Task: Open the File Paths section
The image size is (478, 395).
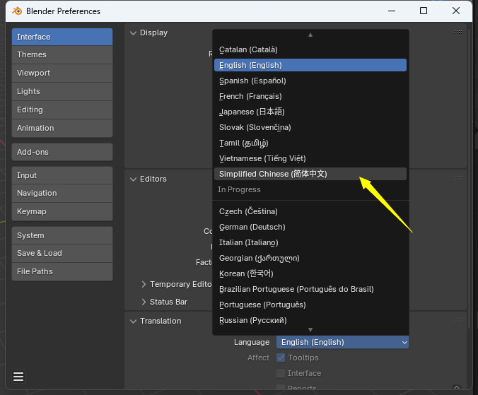Action: (62, 271)
